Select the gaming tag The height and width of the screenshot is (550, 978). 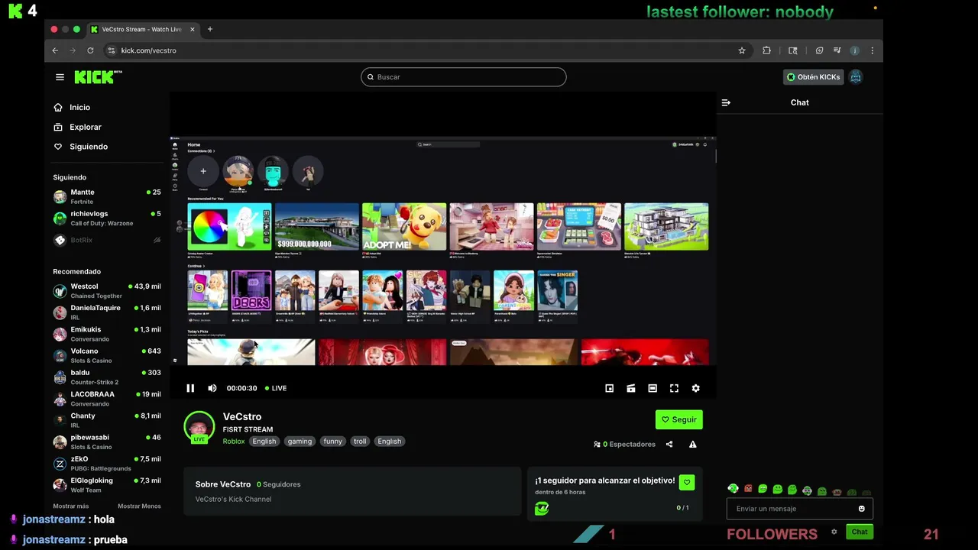[300, 442]
